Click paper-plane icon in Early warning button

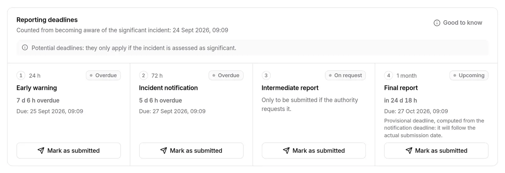point(41,151)
